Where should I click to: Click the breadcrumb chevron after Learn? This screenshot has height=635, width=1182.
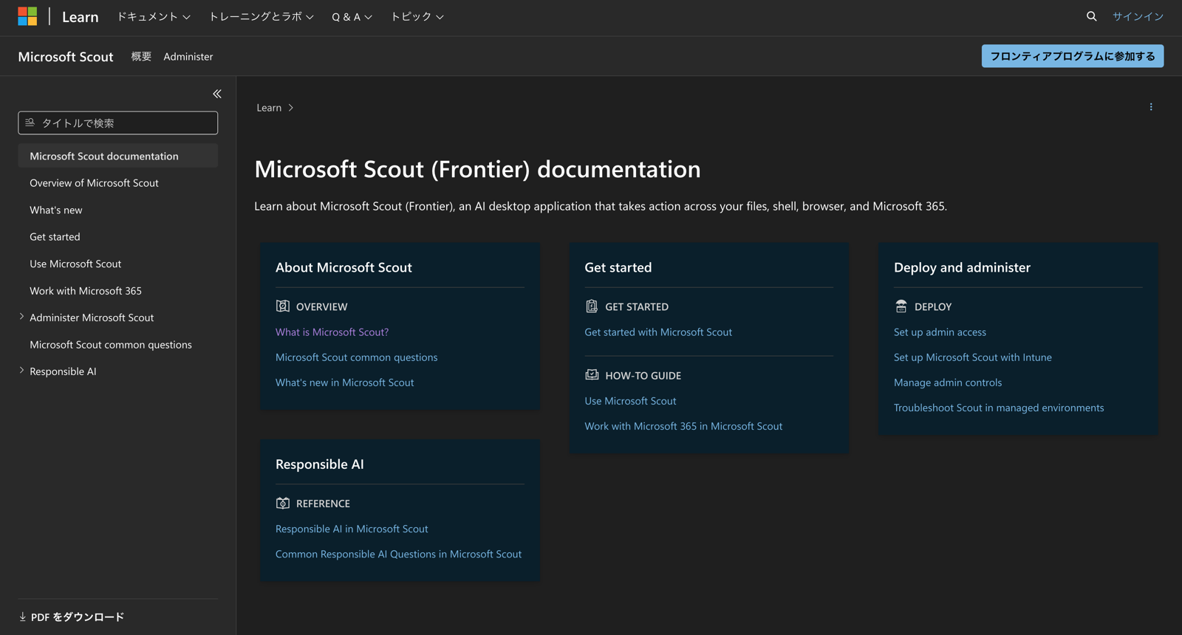coord(291,108)
